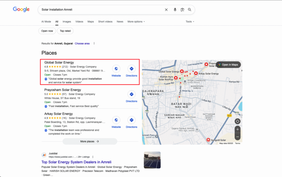Open the Global Solar Energy listing title
Viewport: 282px width, 177px height.
59,62
